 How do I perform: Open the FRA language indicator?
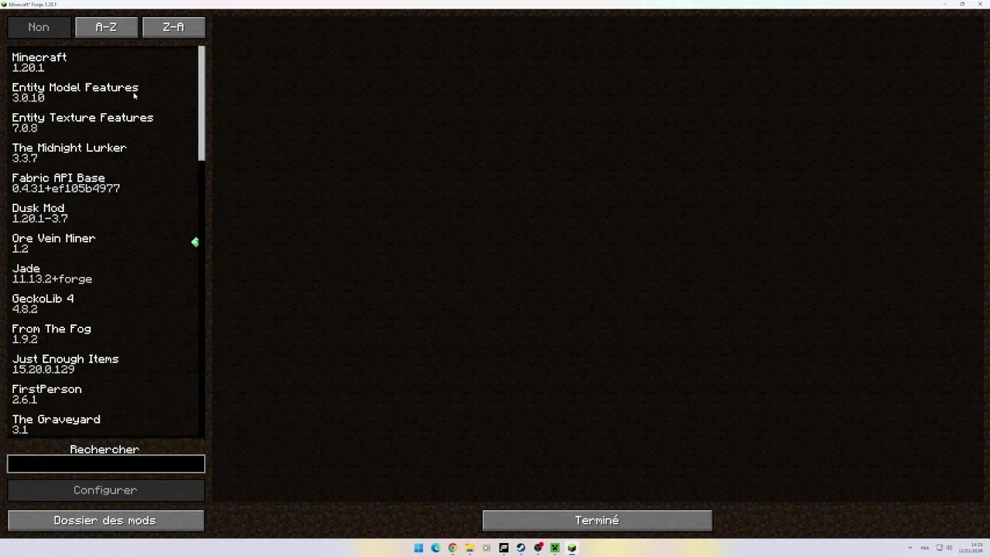coord(925,548)
